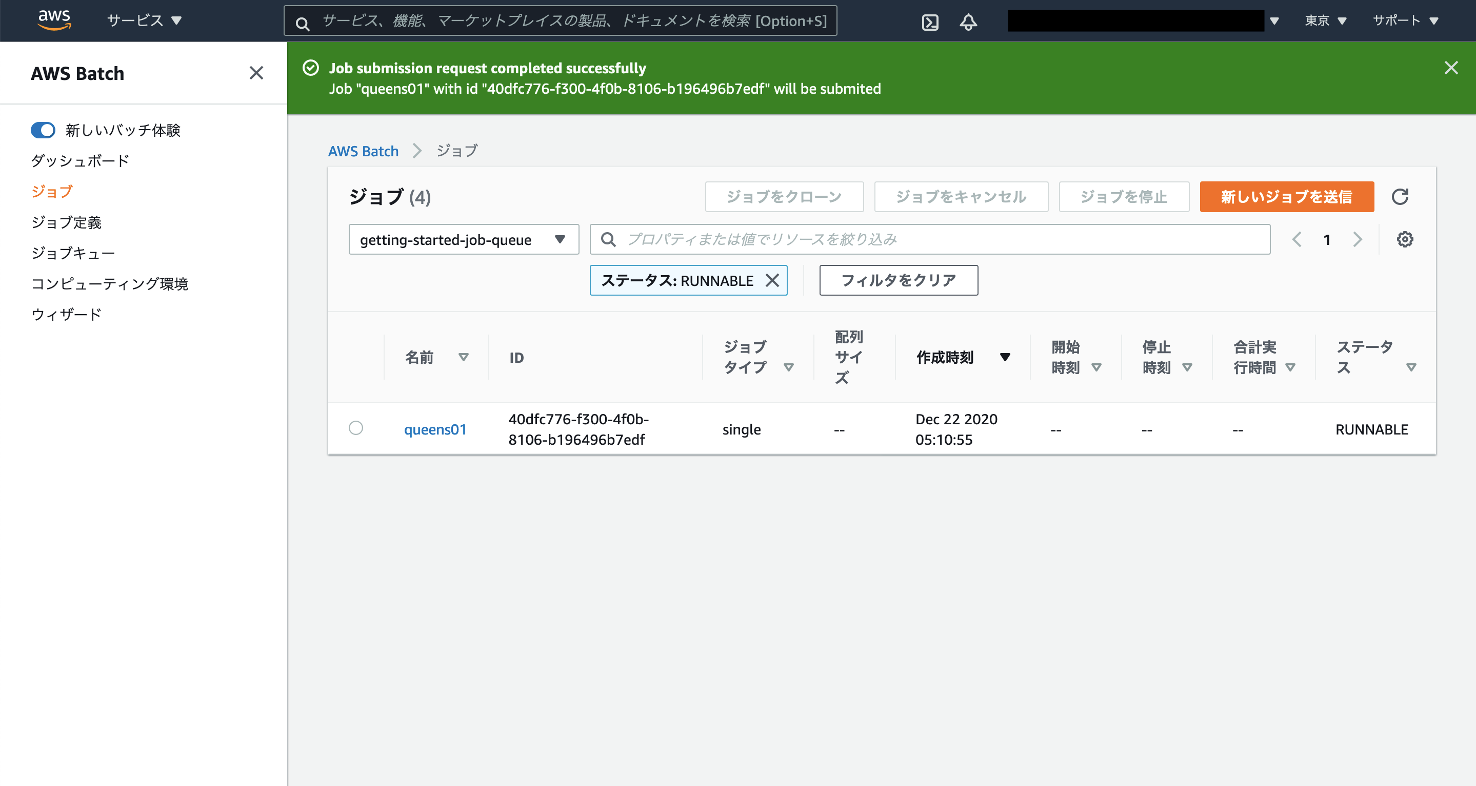
Task: Click ジョブをキャンセル button
Action: [x=961, y=196]
